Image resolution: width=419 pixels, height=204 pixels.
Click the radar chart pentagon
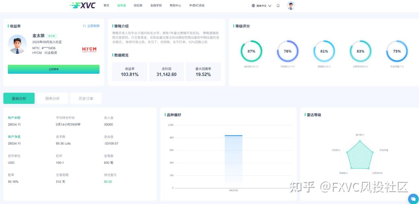pos(360,155)
